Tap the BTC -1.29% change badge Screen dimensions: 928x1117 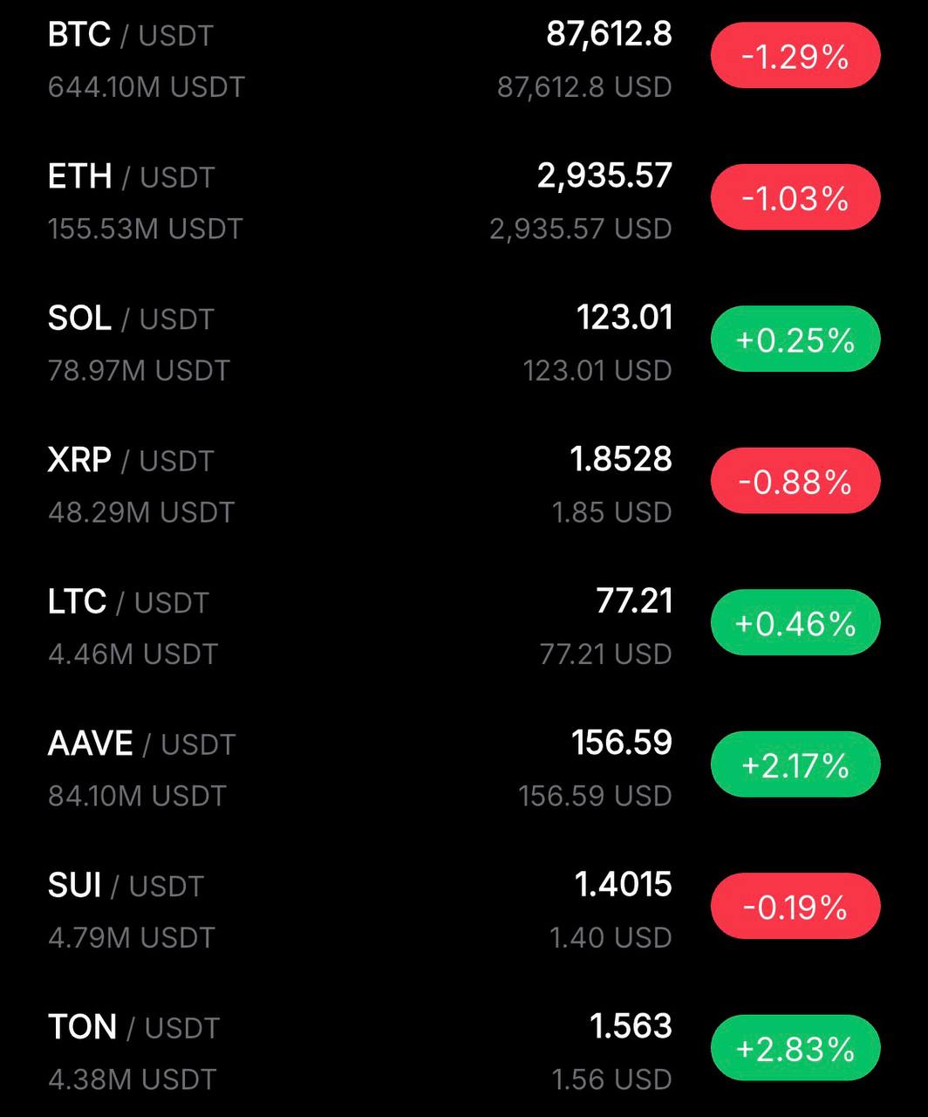795,57
